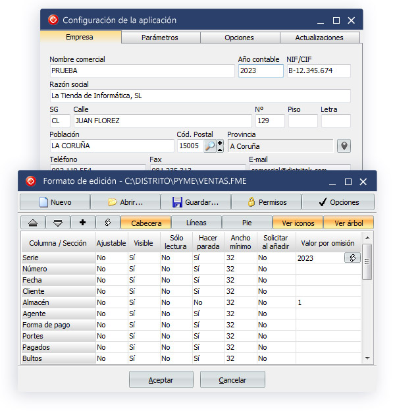Click the plus icon to add a column
The width and height of the screenshot is (395, 413).
[x=83, y=223]
